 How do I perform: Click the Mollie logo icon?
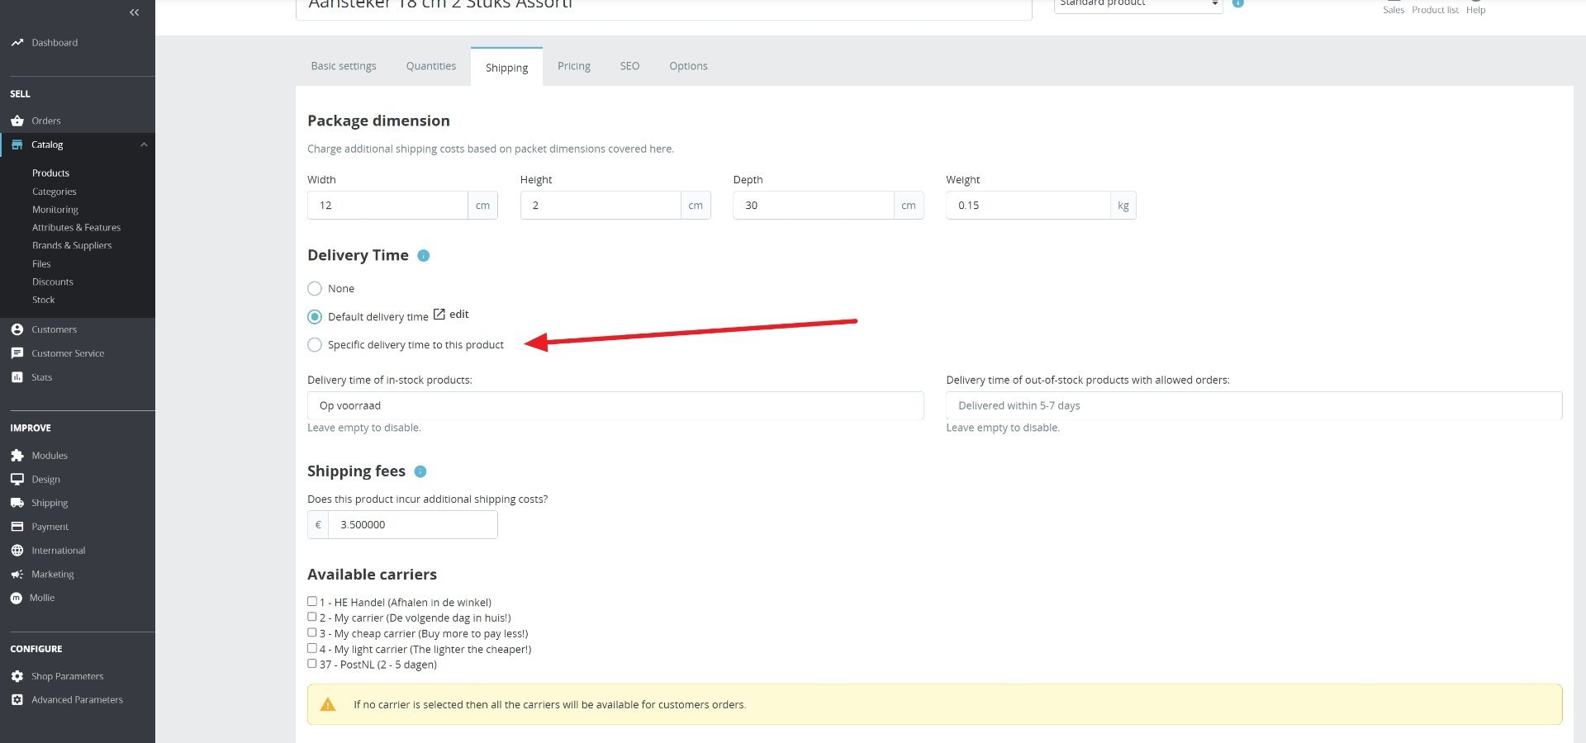click(16, 598)
